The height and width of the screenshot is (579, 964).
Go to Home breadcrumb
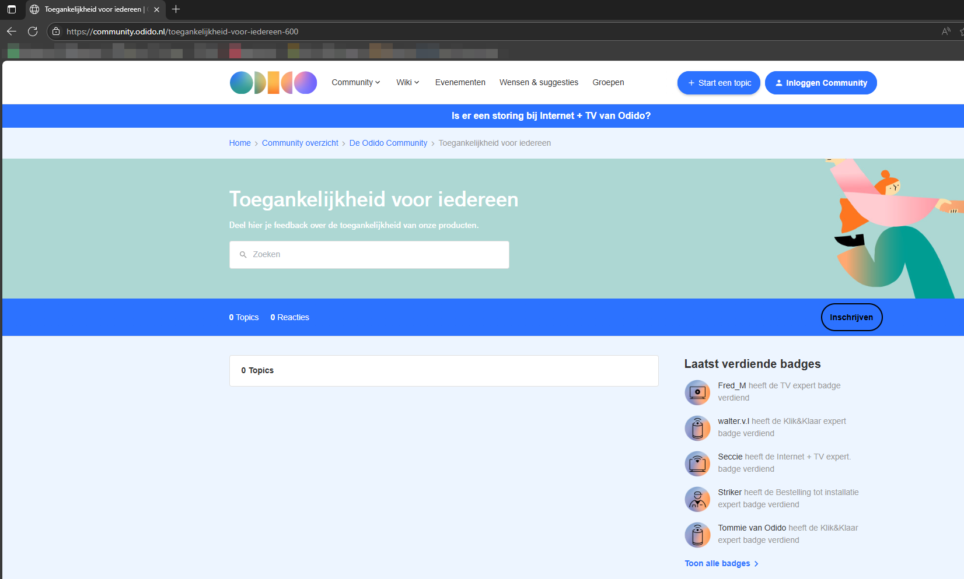[x=240, y=143]
